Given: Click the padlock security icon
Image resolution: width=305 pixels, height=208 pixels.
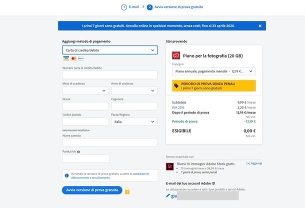Looking at the screenshot, I should tap(127, 191).
